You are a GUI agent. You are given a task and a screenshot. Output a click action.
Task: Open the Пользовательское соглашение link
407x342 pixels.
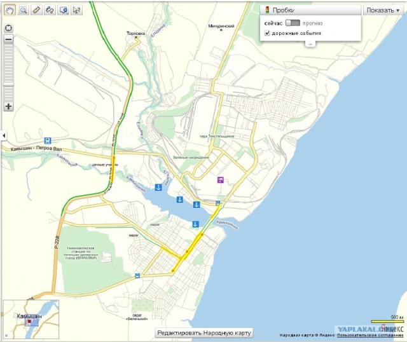click(369, 335)
